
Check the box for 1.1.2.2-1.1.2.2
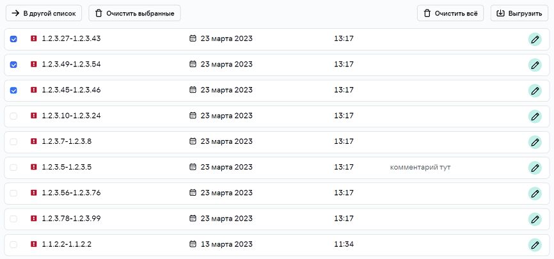click(13, 244)
